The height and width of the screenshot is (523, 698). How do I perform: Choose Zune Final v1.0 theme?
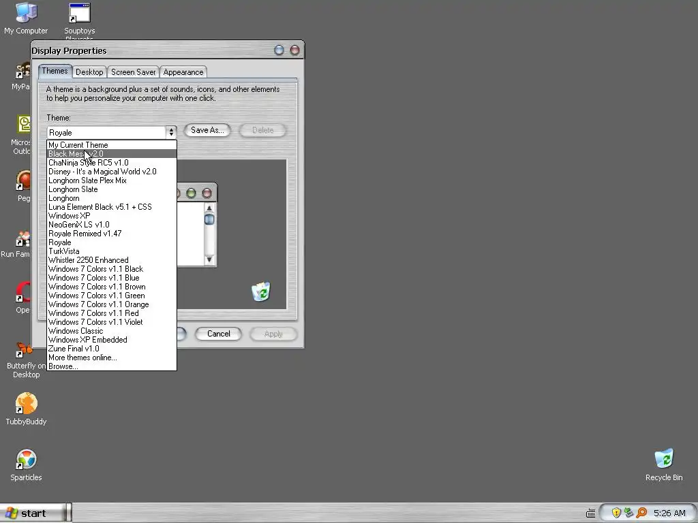point(112,349)
